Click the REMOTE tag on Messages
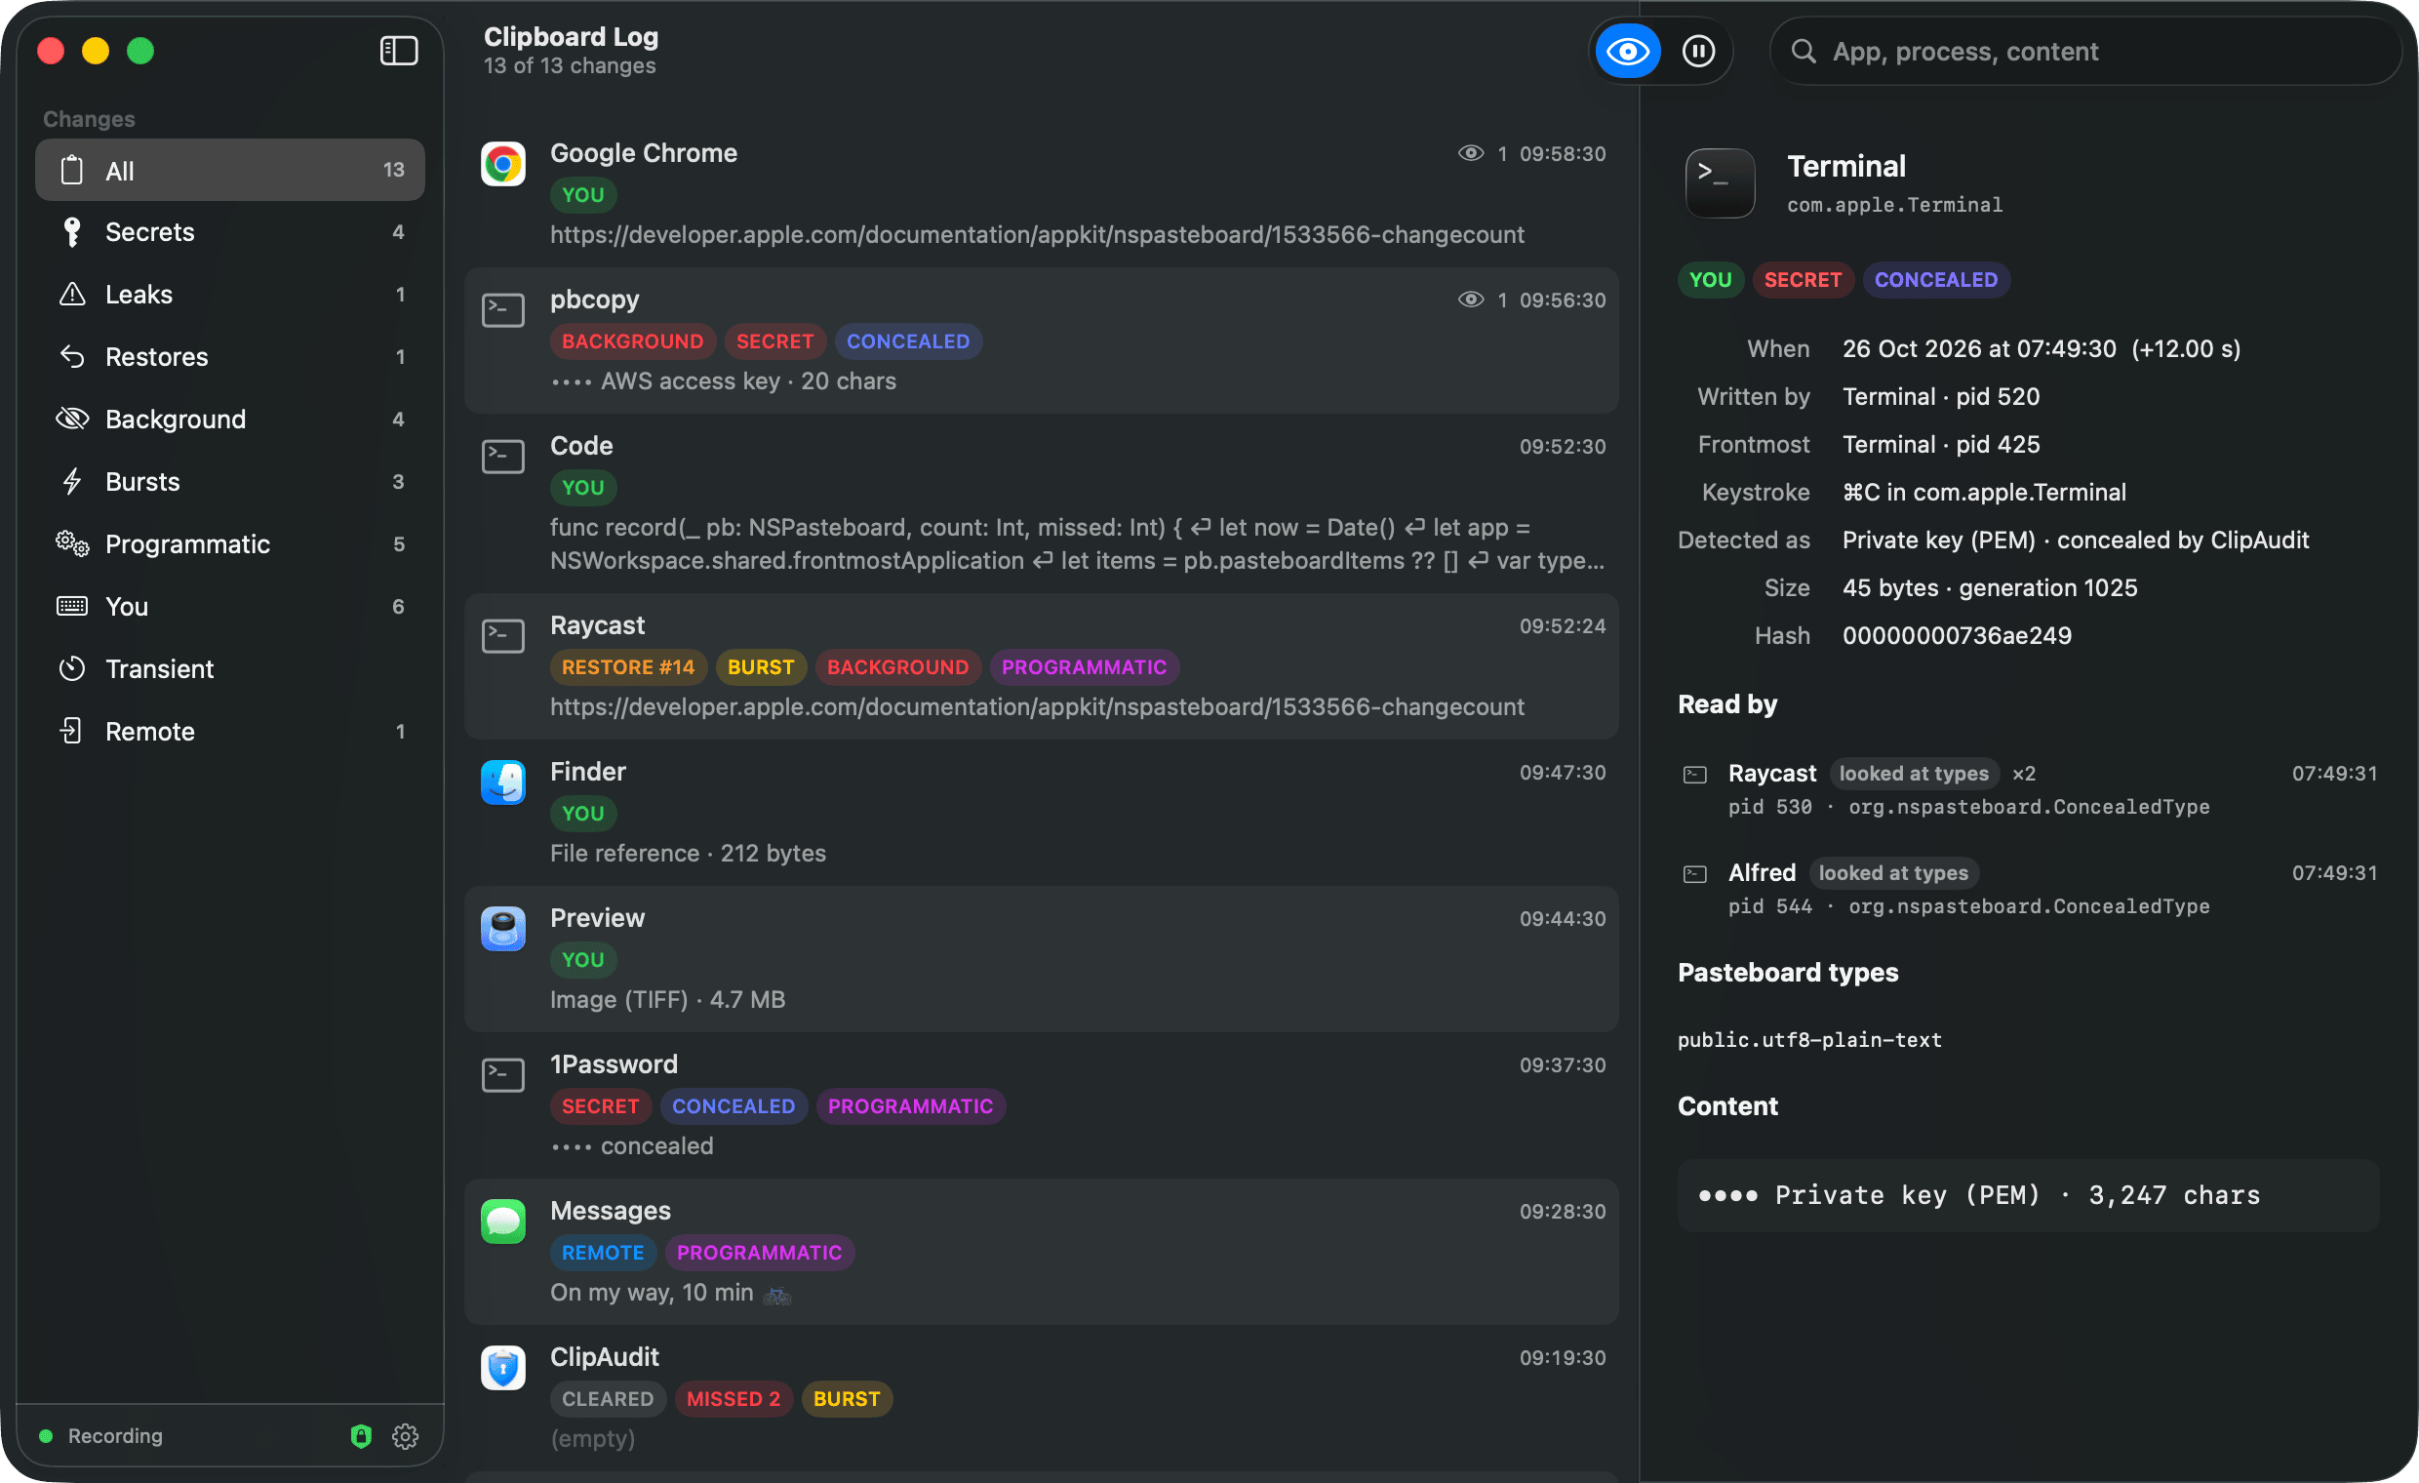This screenshot has height=1483, width=2419. pyautogui.click(x=603, y=1252)
